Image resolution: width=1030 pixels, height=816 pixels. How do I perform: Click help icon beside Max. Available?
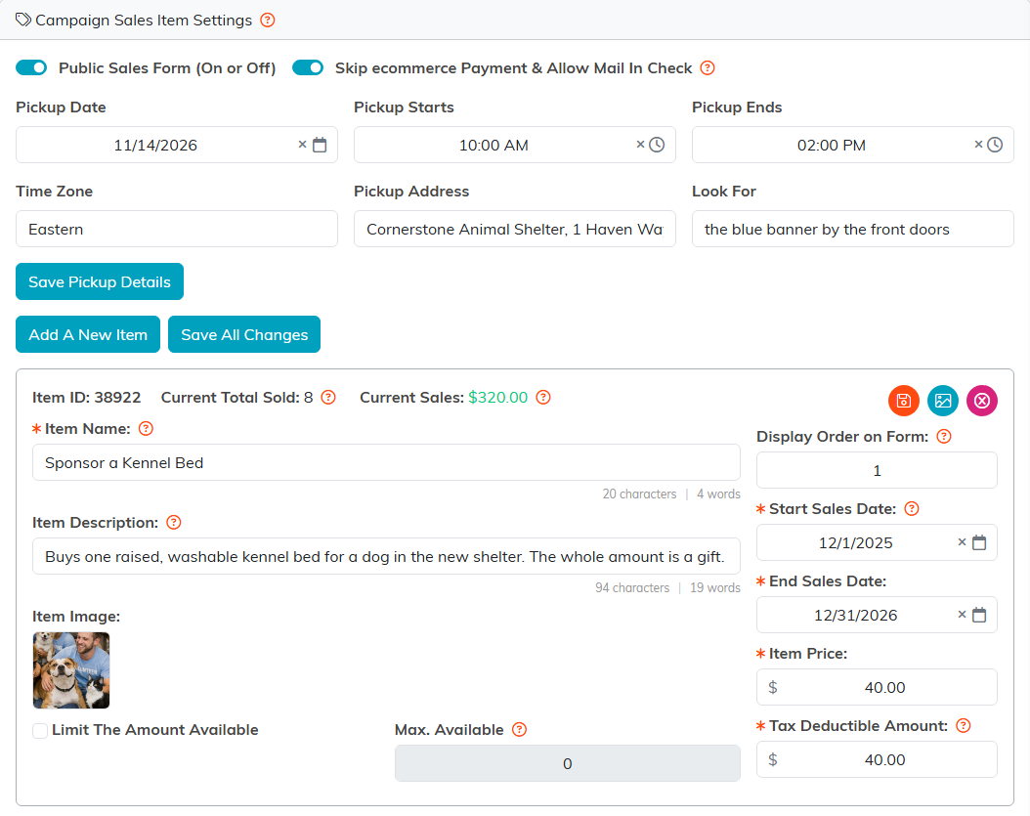point(520,730)
